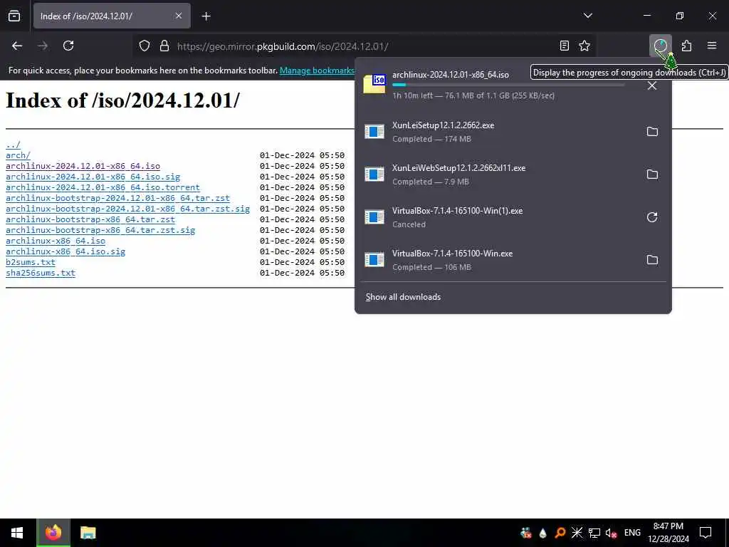Viewport: 729px width, 547px height.
Task: Click the downloads toolbar button
Action: [661, 46]
